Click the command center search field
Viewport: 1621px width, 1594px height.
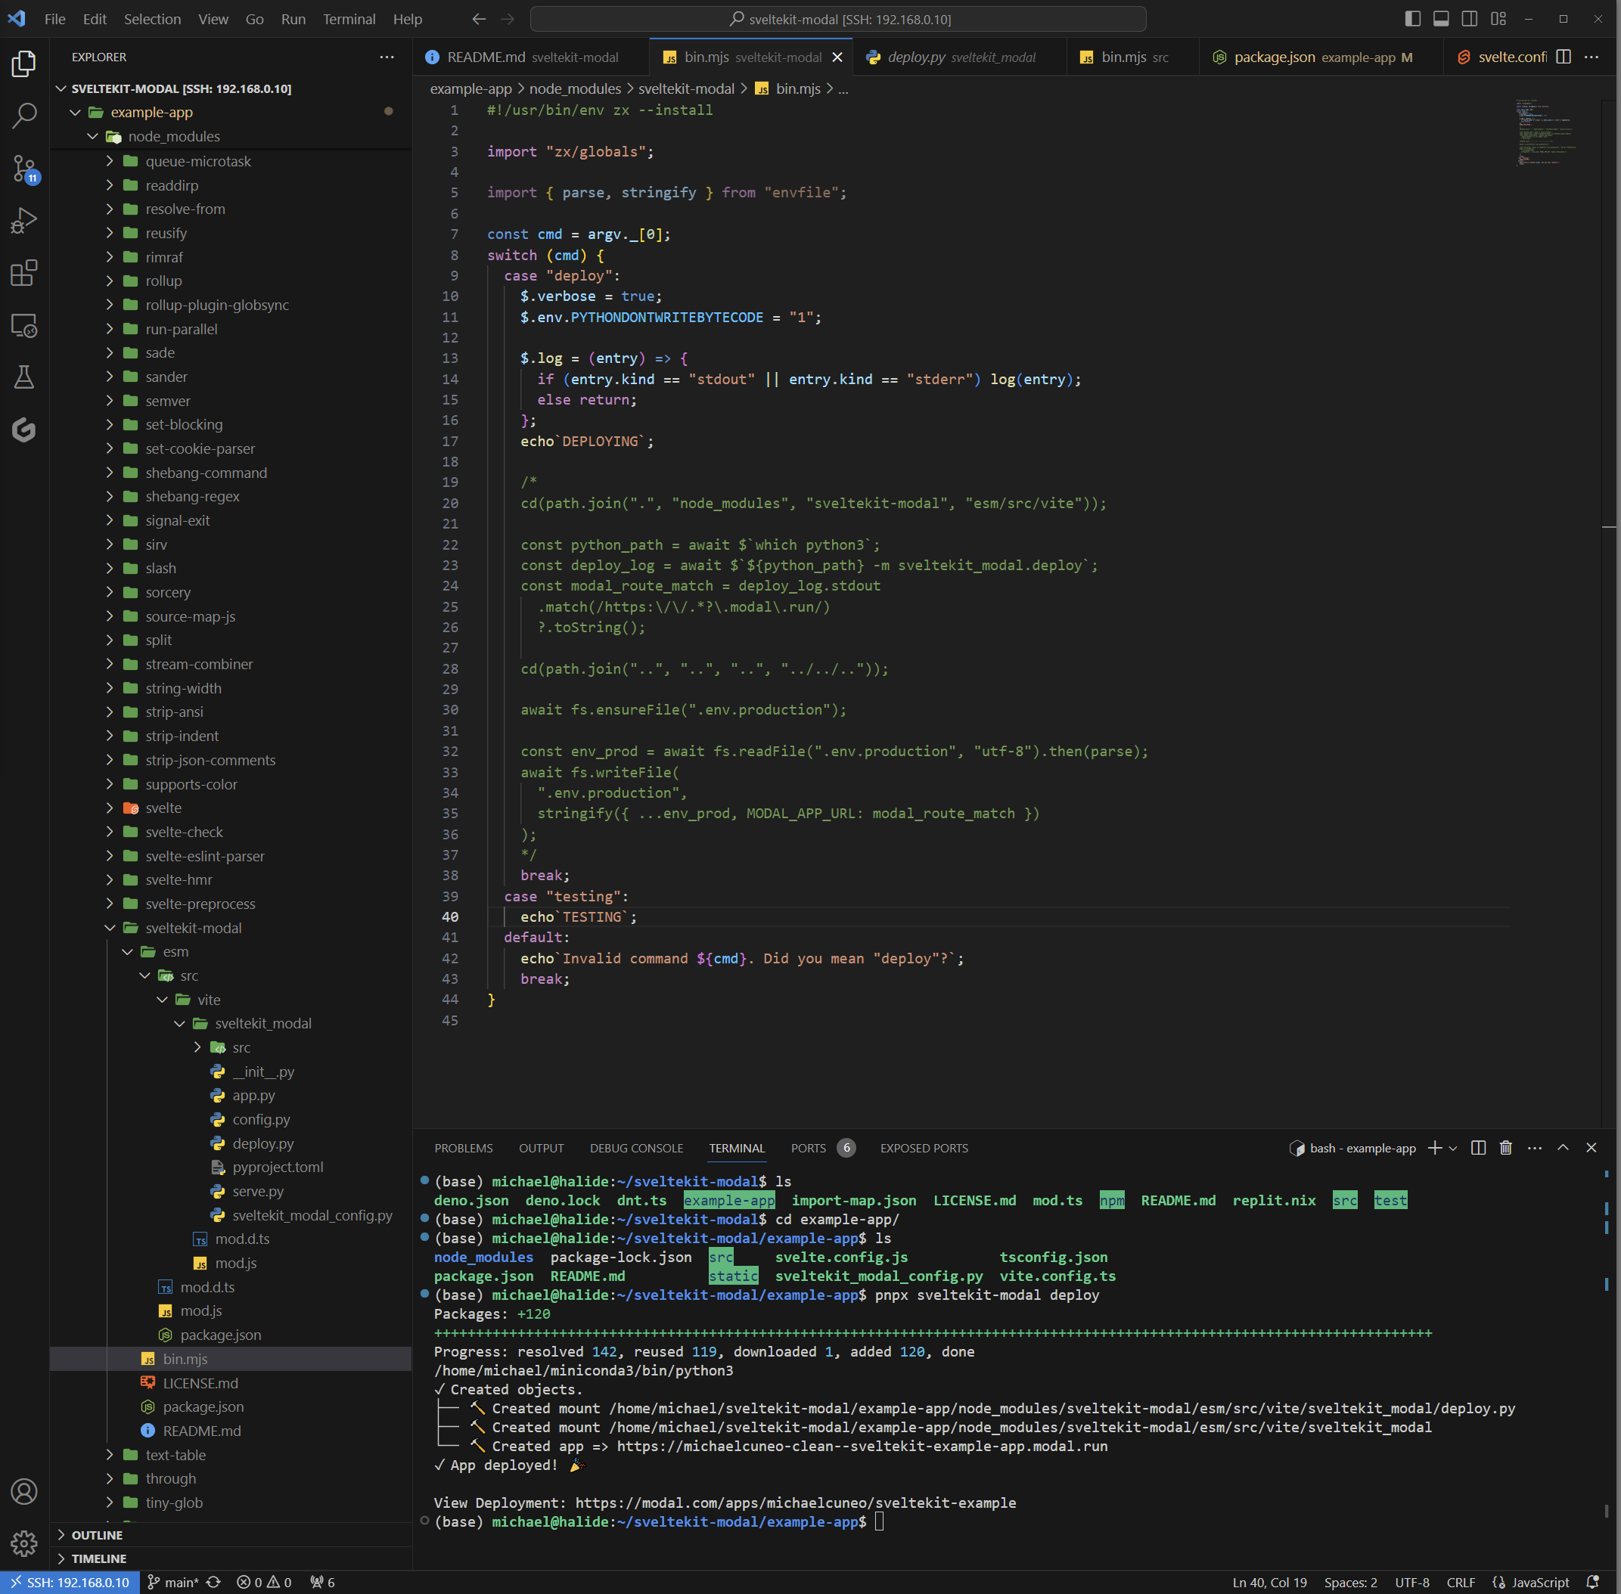(838, 18)
